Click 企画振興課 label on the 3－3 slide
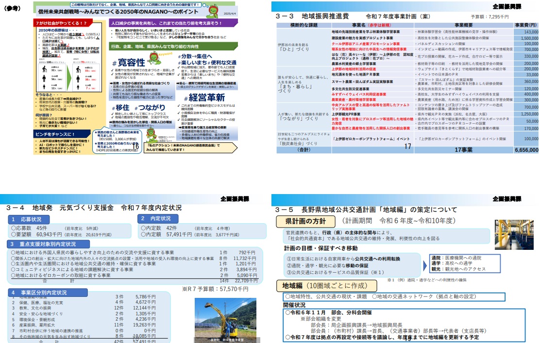This screenshot has height=343, width=539. 506,6
